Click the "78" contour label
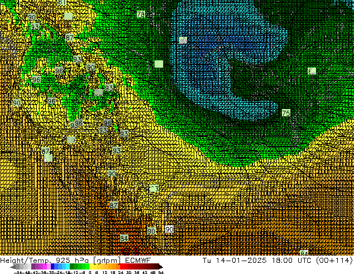The height and width of the screenshot is (274, 354). tap(141, 14)
